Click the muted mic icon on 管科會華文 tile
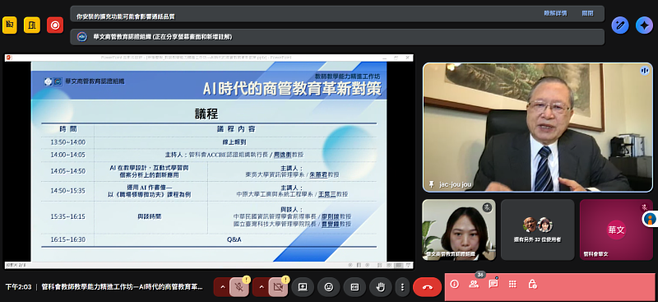Image resolution: width=658 pixels, height=302 pixels. point(644,207)
